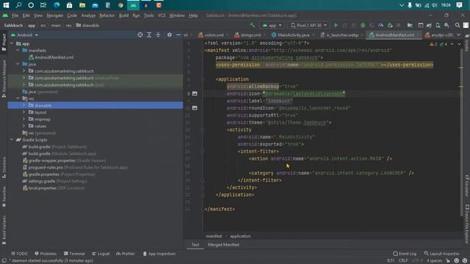This screenshot has height=264, width=470.
Task: Open the SDK Manager icon
Action: [446, 26]
